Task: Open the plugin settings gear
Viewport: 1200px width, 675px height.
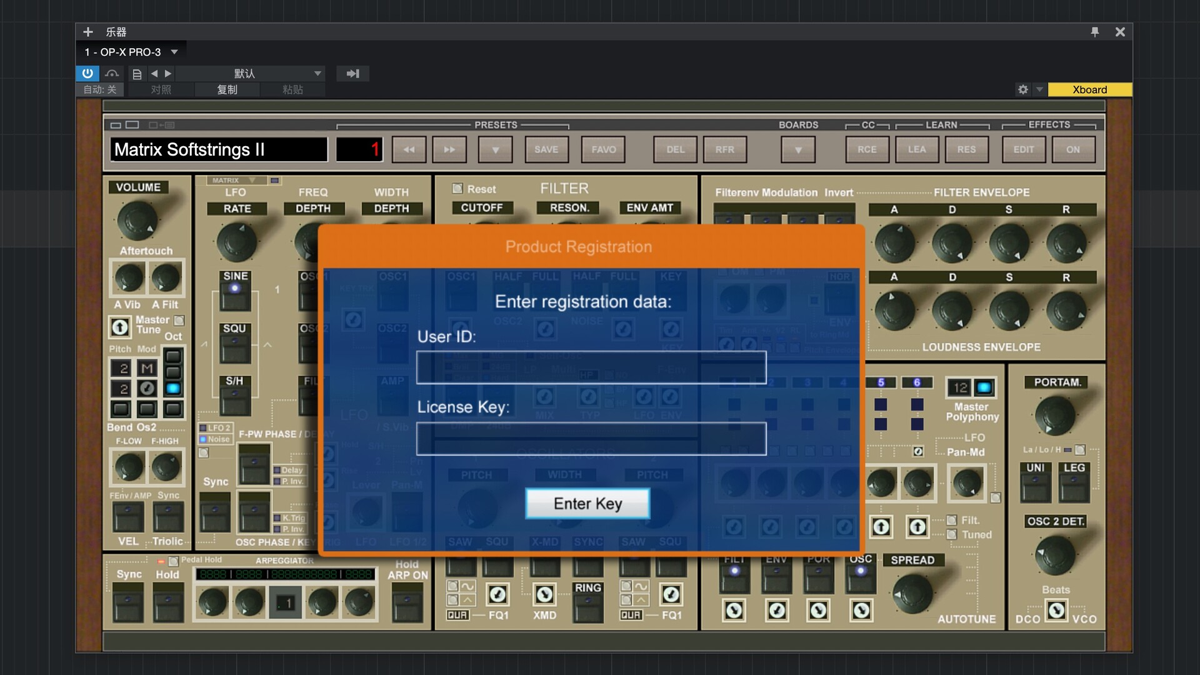Action: [x=1022, y=89]
